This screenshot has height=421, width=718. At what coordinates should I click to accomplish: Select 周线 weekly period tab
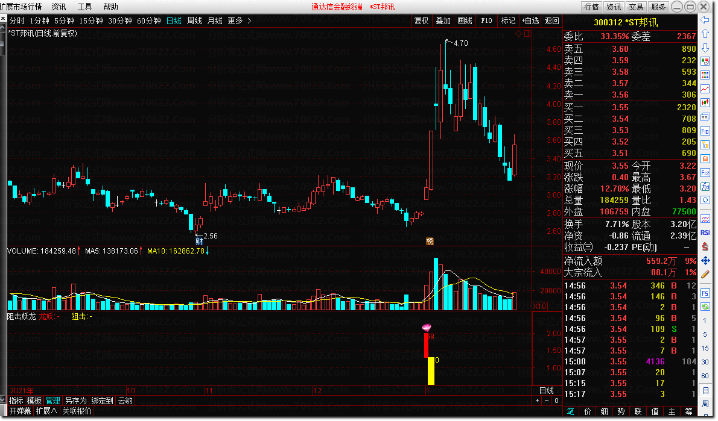coord(195,20)
